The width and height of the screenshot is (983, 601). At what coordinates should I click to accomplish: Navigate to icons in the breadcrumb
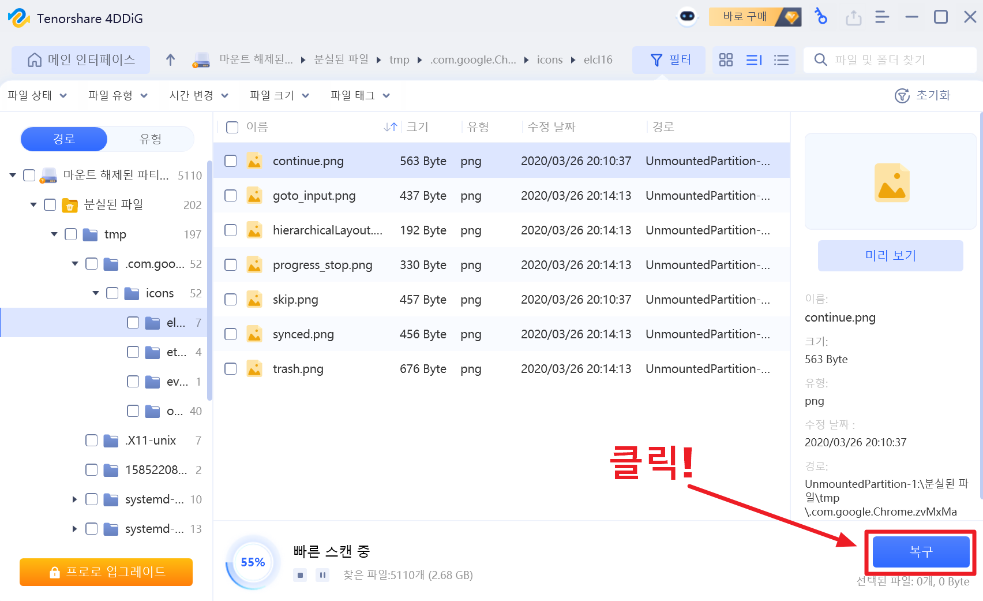point(550,60)
